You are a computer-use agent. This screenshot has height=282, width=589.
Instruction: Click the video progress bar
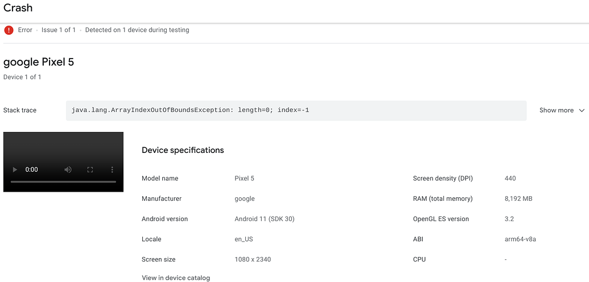pyautogui.click(x=63, y=182)
